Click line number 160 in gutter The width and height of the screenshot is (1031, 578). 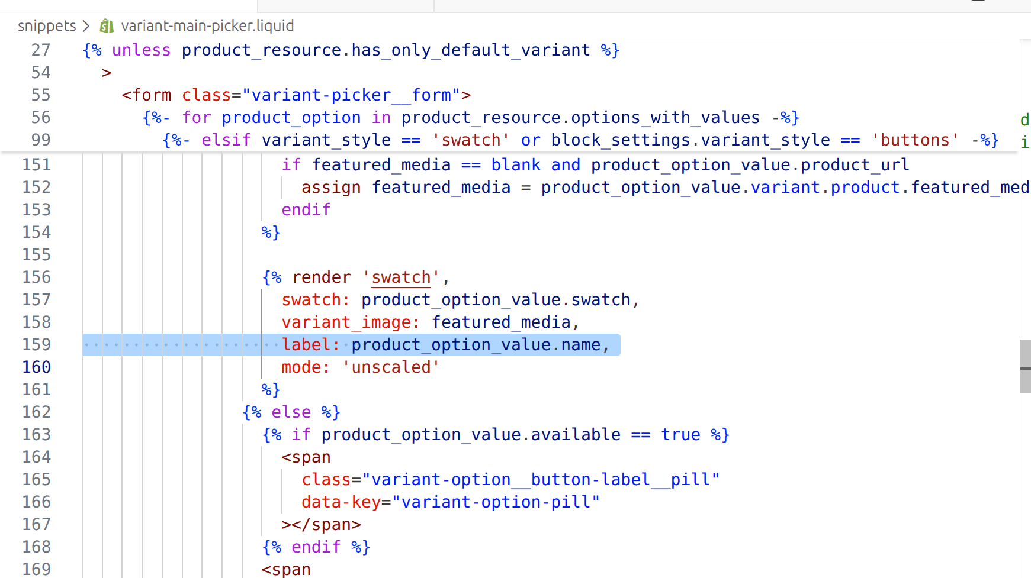(x=37, y=367)
